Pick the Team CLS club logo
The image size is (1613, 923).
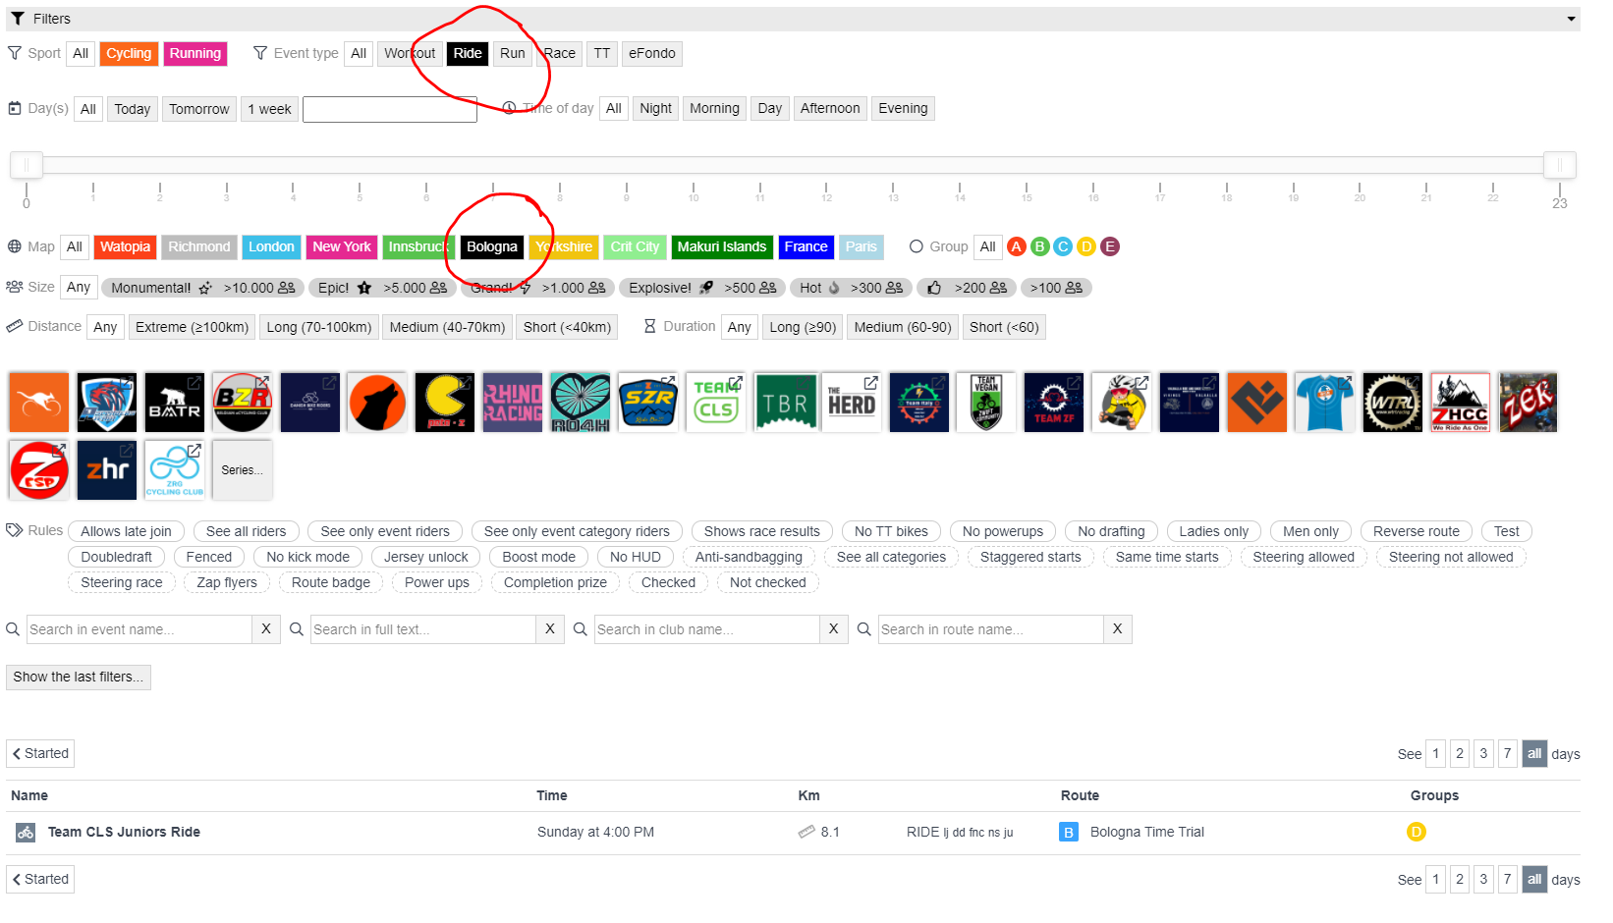[x=716, y=403]
